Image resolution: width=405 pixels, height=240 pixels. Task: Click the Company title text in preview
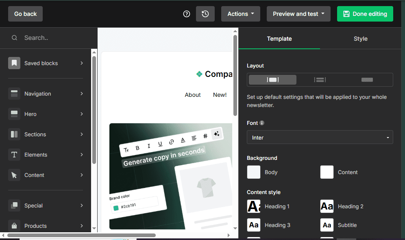218,74
